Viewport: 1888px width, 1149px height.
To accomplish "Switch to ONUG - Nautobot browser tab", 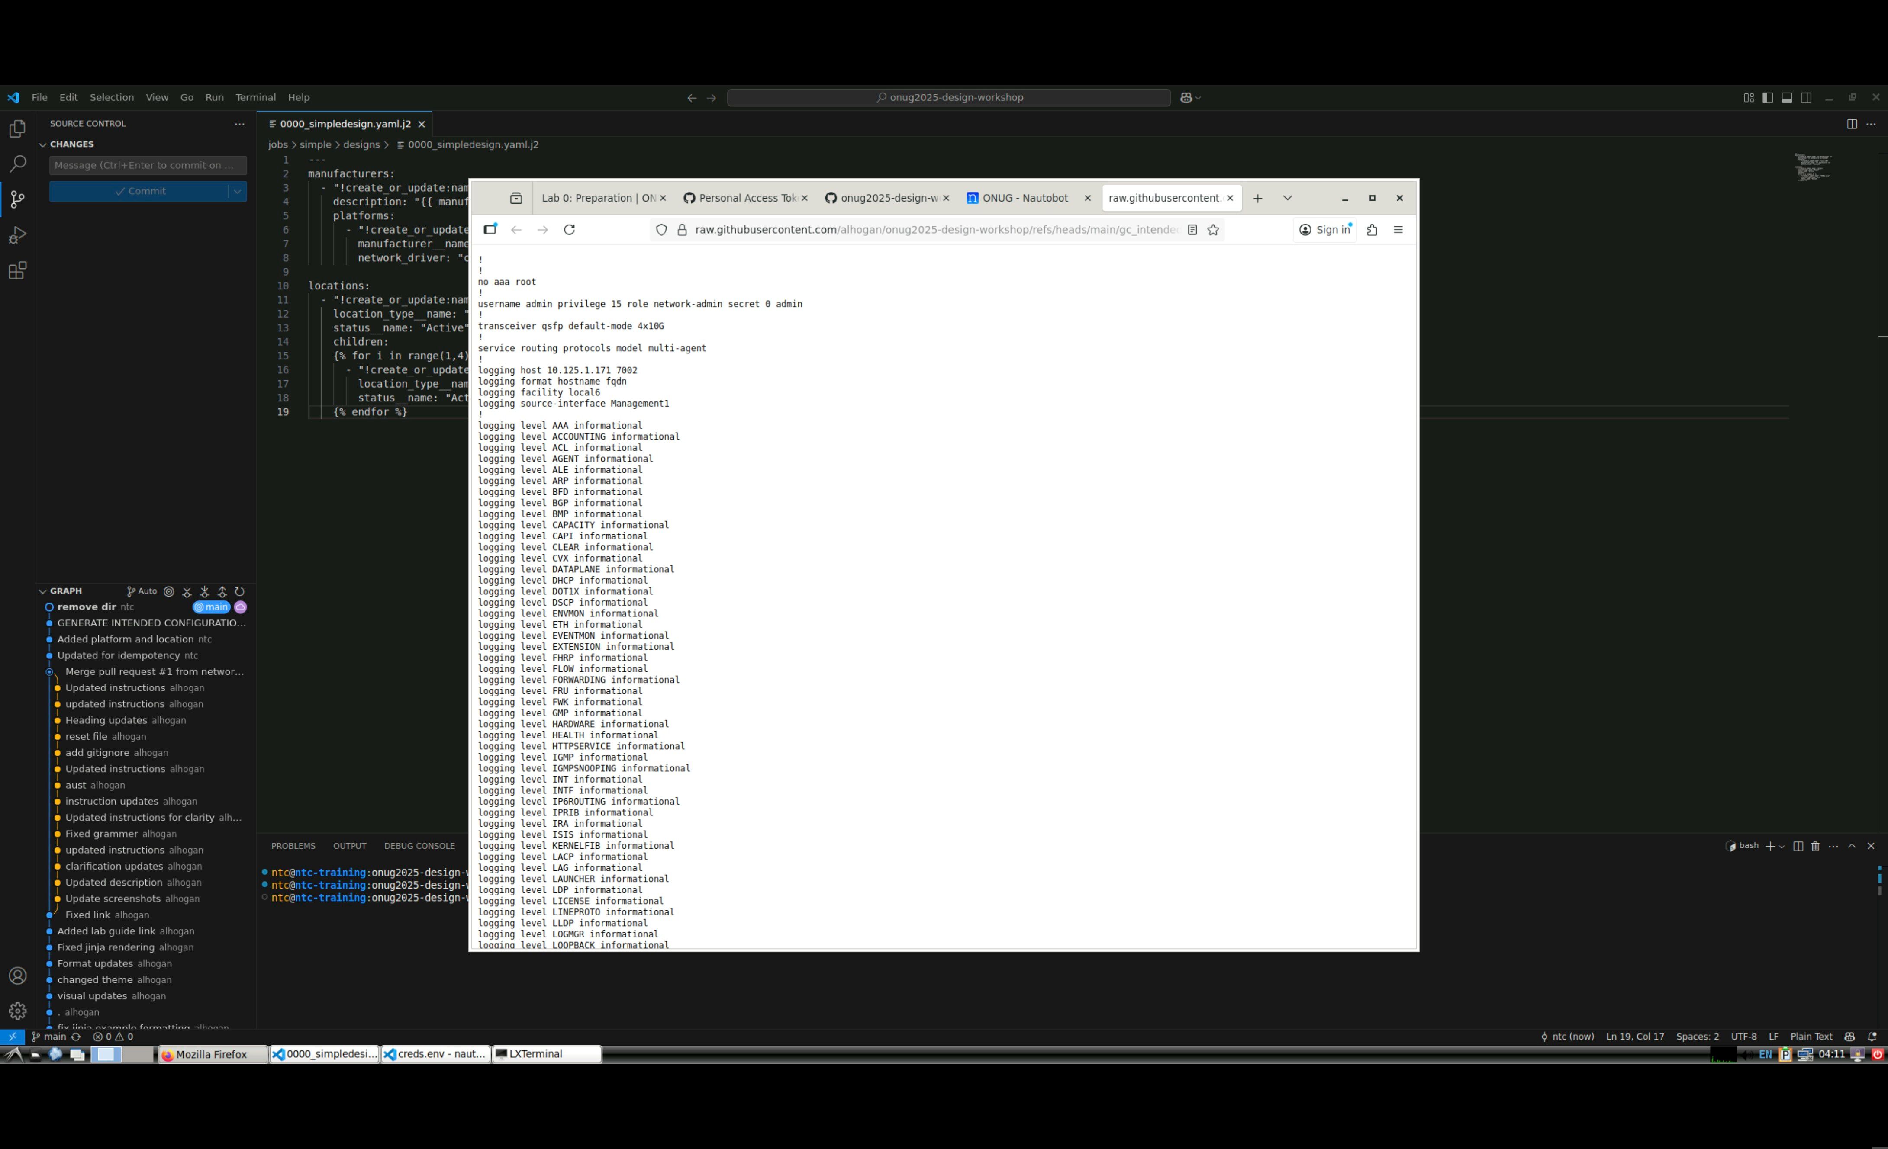I will [x=1025, y=199].
